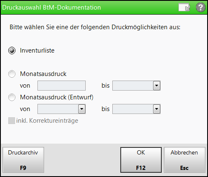The height and width of the screenshot is (177, 208).
Task: Select the Monatsausdruck radio option
Action: tap(12, 74)
